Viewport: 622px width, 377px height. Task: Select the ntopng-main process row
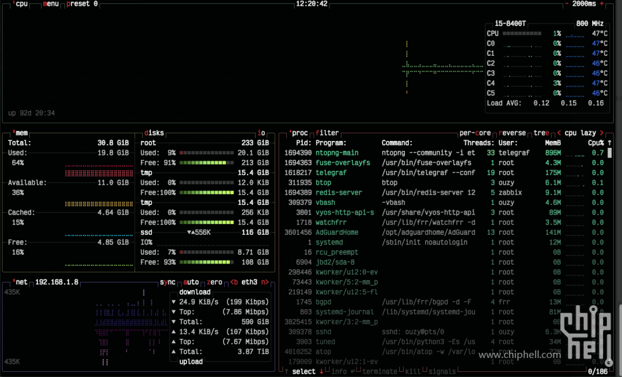coord(444,153)
